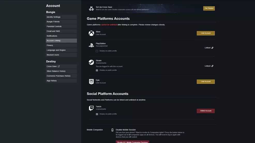Toggle Twitch display on public profile checkbox

97,114
